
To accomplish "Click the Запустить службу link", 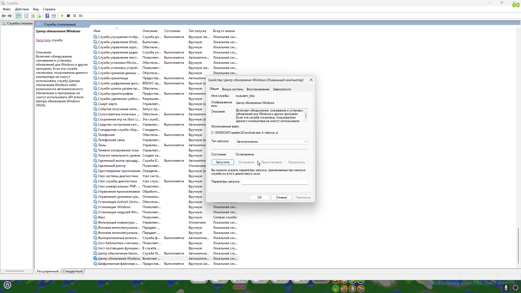I will [43, 40].
